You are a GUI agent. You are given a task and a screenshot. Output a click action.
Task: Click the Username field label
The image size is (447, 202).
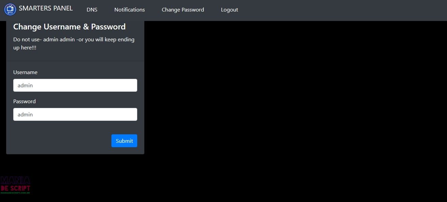pos(25,72)
